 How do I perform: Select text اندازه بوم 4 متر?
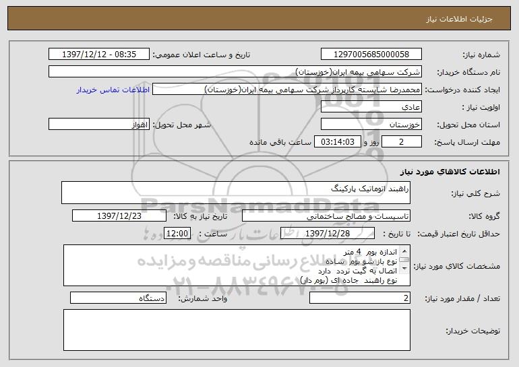pos(371,253)
